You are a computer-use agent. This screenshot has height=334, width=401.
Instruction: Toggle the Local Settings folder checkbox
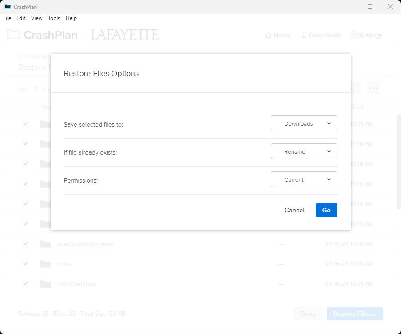pyautogui.click(x=26, y=284)
